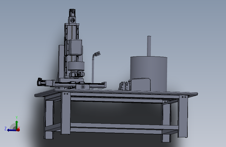Select the large cylindrical tank on the table
The height and width of the screenshot is (147, 226).
point(149,74)
